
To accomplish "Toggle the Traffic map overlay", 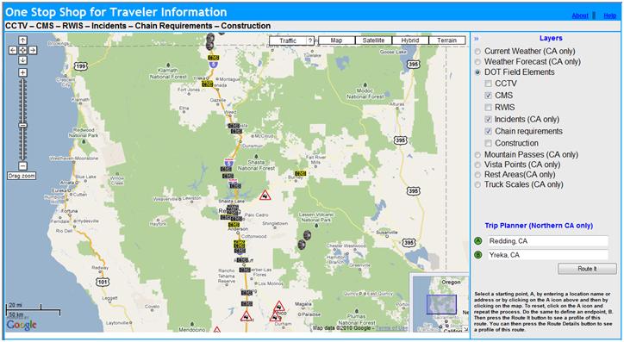I will (288, 40).
